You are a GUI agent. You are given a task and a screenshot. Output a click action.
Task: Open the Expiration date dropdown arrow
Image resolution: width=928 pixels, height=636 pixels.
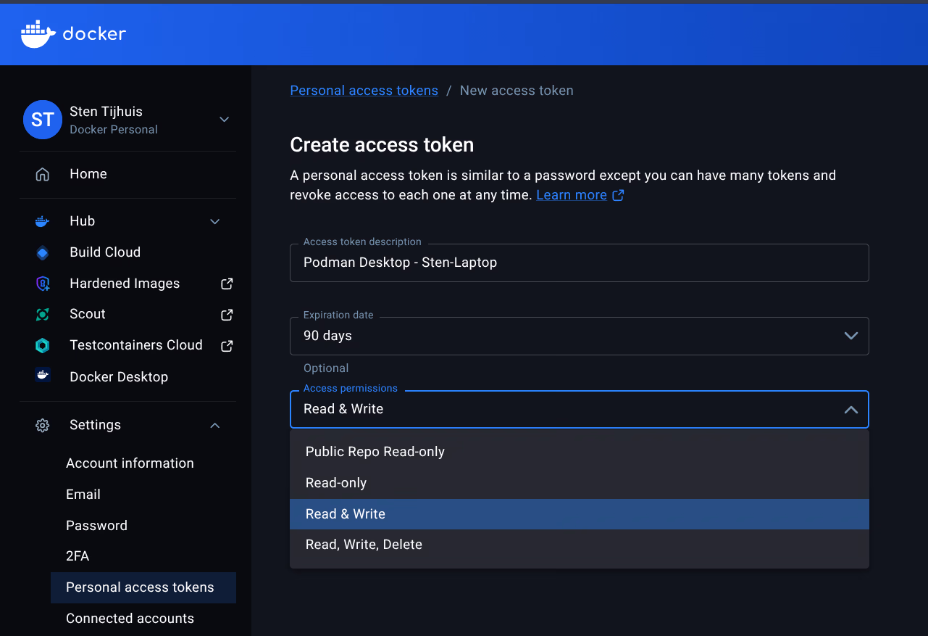(851, 336)
